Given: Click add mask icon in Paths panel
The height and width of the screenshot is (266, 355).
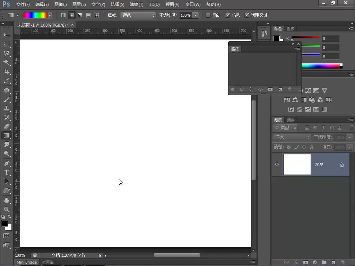Looking at the screenshot, I should click(x=270, y=89).
